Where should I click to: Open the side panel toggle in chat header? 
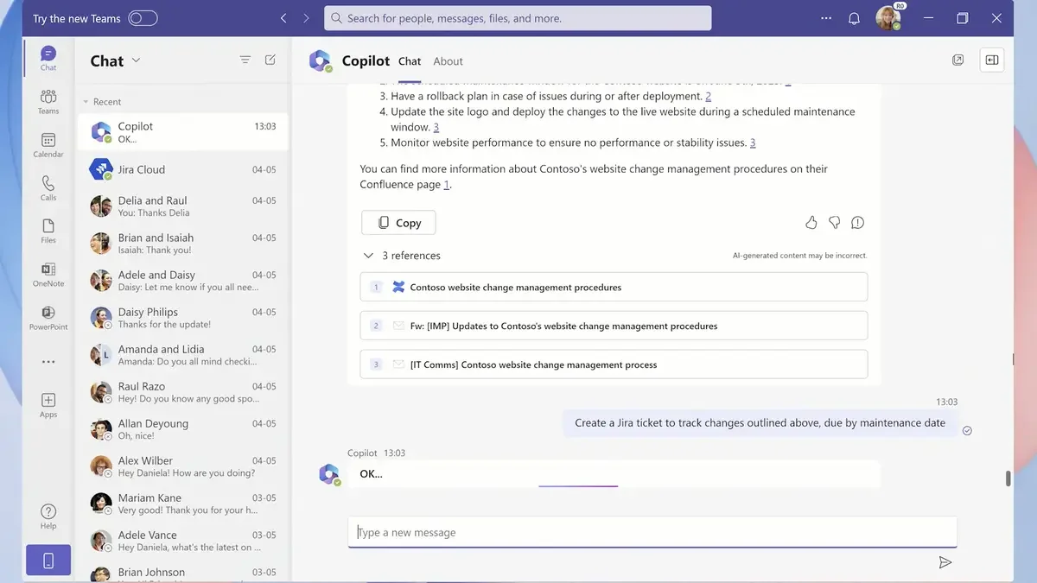992,60
